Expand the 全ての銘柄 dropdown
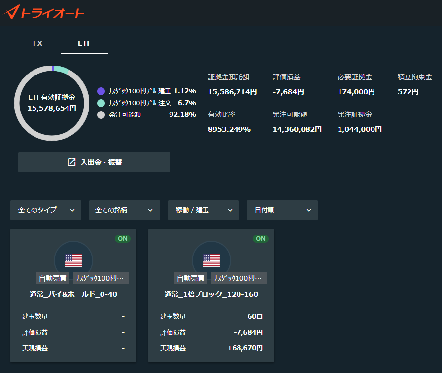 (125, 210)
